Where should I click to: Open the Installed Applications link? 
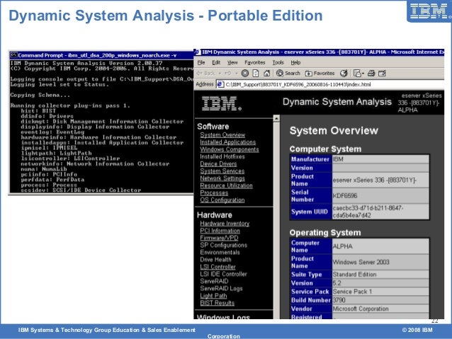pos(227,142)
